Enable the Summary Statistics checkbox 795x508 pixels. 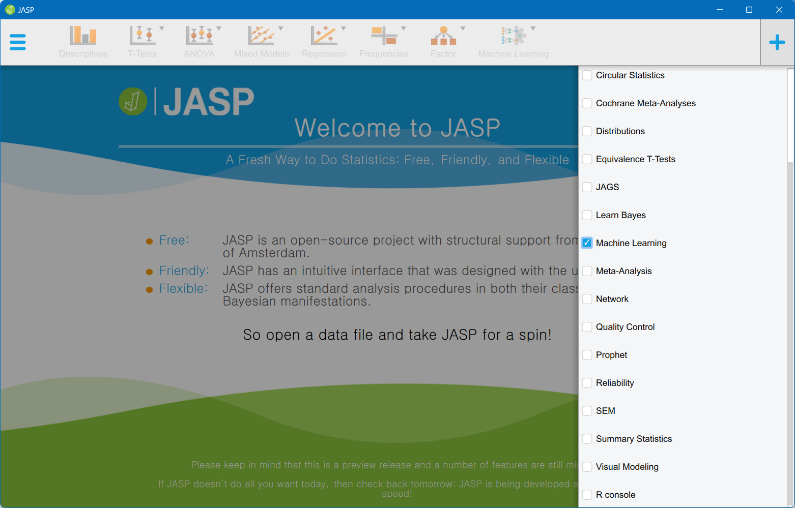[x=587, y=439]
